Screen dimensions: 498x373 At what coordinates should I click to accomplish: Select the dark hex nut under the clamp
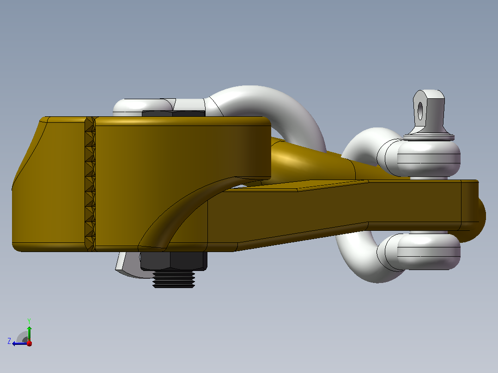pos(173,261)
